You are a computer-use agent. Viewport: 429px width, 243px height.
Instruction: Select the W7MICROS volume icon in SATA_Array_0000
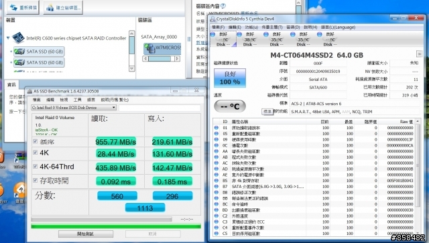(149, 49)
